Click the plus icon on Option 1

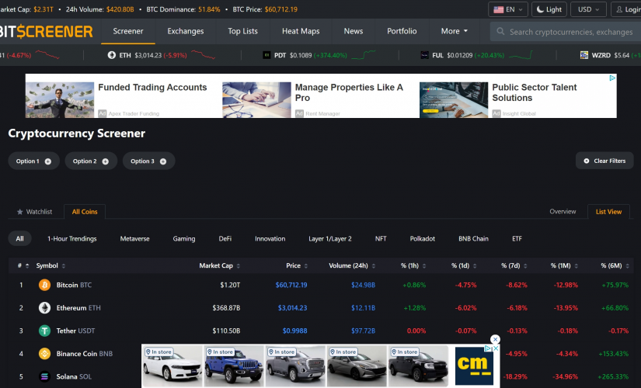pyautogui.click(x=48, y=161)
